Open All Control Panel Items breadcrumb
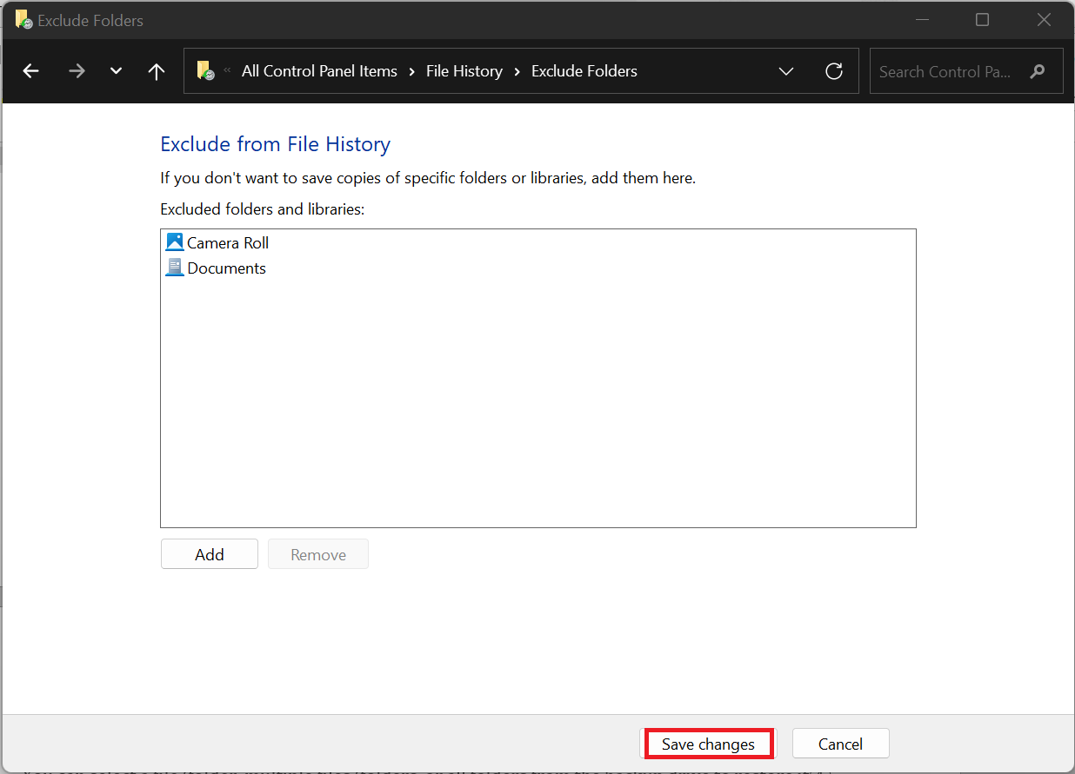 (x=319, y=71)
